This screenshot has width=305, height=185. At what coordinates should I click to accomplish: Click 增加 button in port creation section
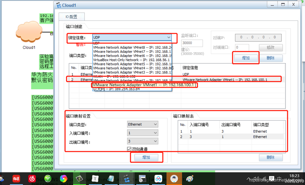[246, 58]
